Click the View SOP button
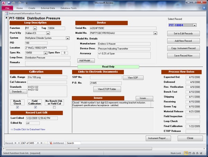Image resolution: width=208 pixels, height=157 pixels. (x=133, y=78)
